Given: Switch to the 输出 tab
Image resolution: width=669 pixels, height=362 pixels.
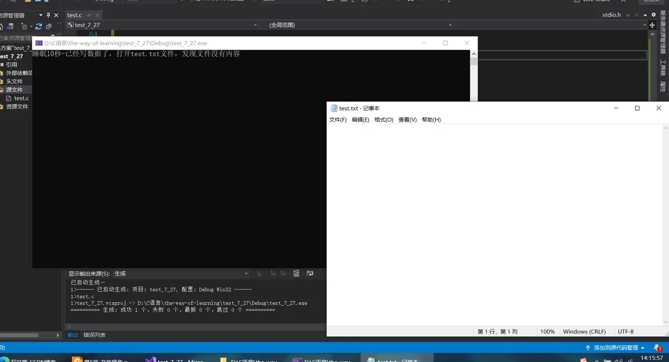Looking at the screenshot, I should click(73, 335).
